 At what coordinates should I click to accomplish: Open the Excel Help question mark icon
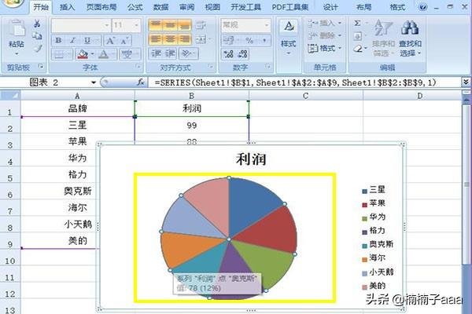(x=423, y=6)
